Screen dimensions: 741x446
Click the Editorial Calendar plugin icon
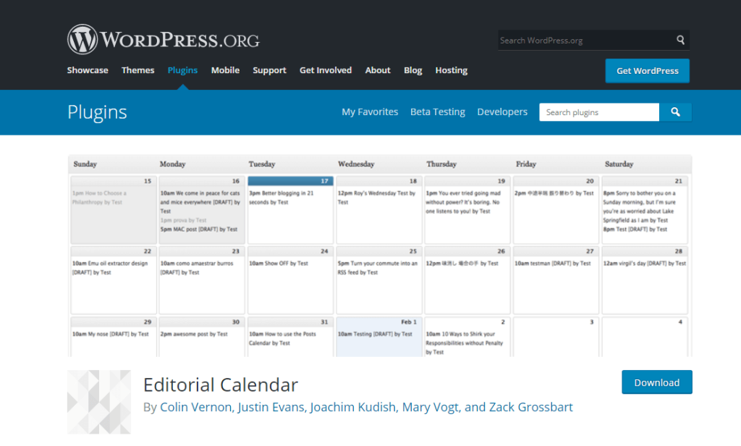[x=99, y=402]
